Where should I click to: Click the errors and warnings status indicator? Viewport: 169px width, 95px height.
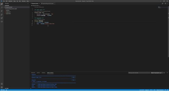(x=3, y=90)
